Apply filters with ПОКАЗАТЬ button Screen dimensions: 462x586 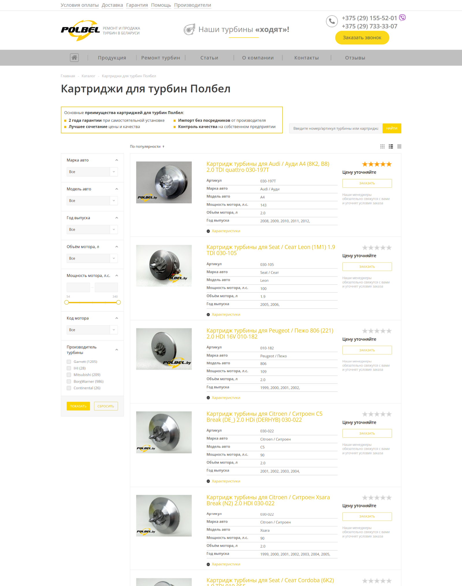78,406
